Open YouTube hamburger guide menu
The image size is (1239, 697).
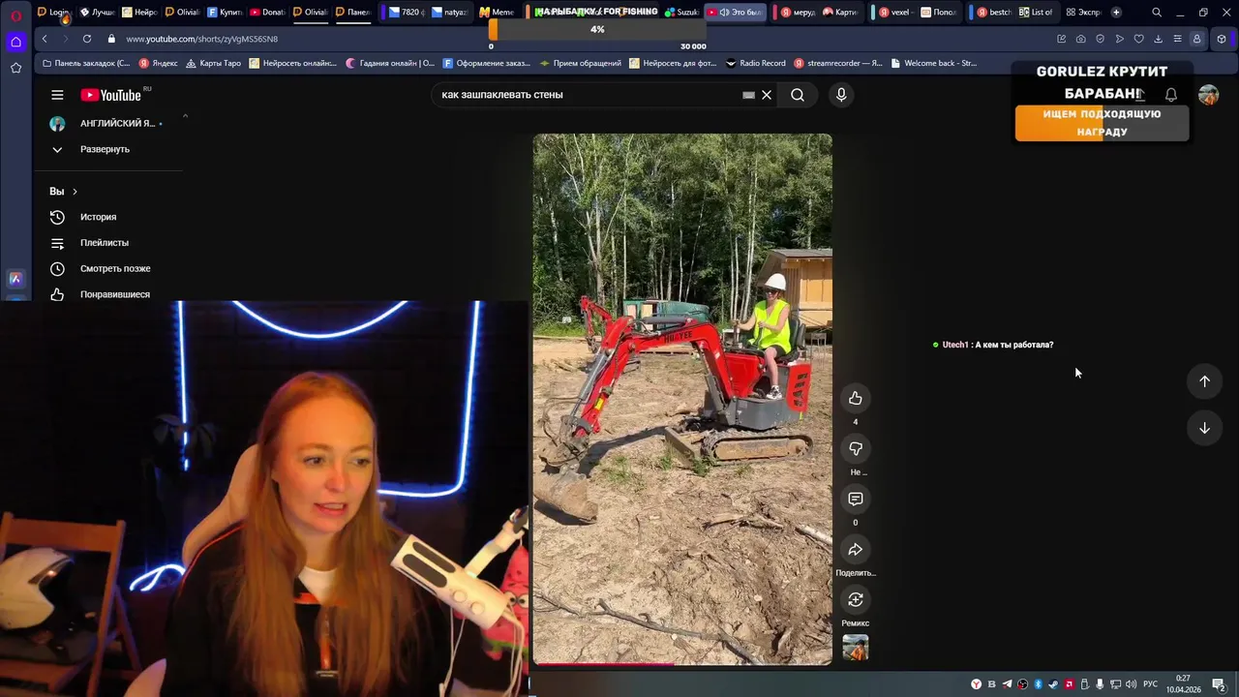click(x=57, y=95)
